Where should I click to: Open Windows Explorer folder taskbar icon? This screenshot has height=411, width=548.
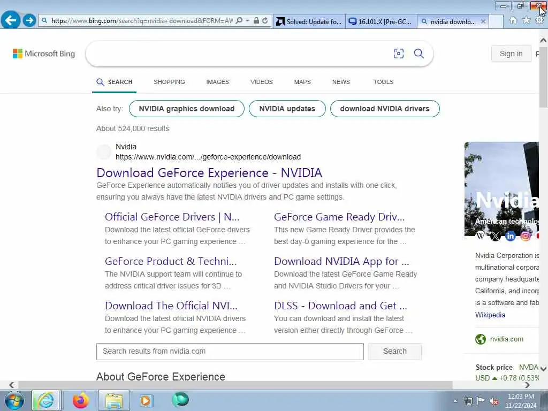(114, 400)
